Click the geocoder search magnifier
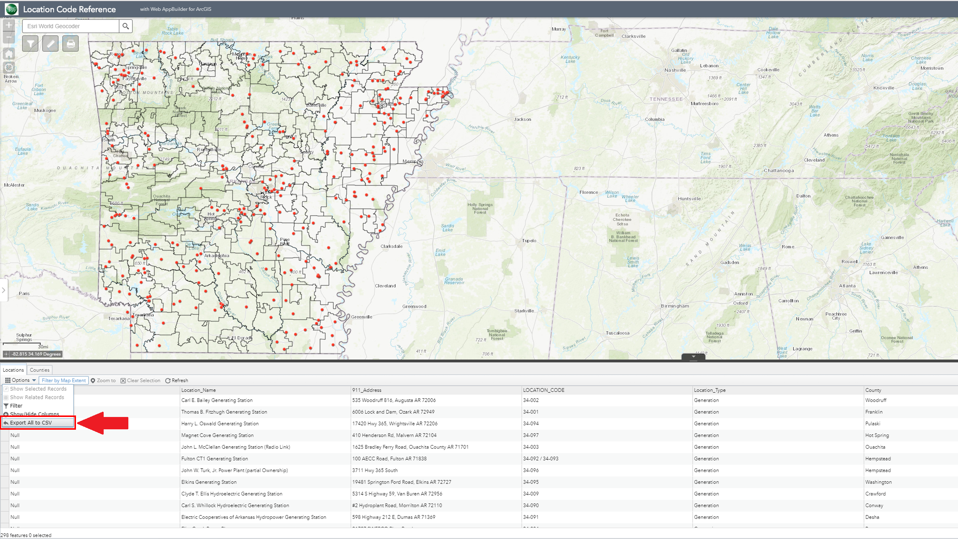This screenshot has height=539, width=958. pyautogui.click(x=126, y=26)
